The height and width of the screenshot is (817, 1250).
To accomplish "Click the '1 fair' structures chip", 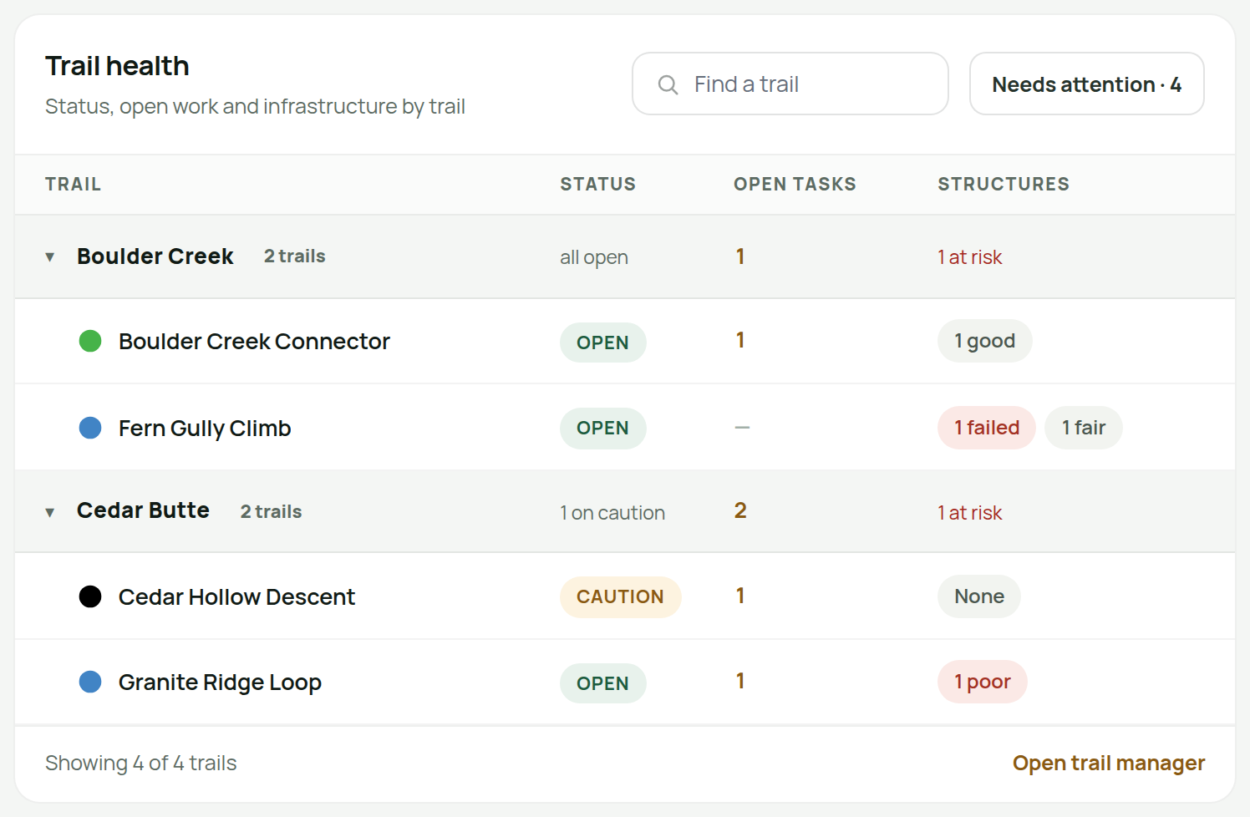I will (1084, 428).
